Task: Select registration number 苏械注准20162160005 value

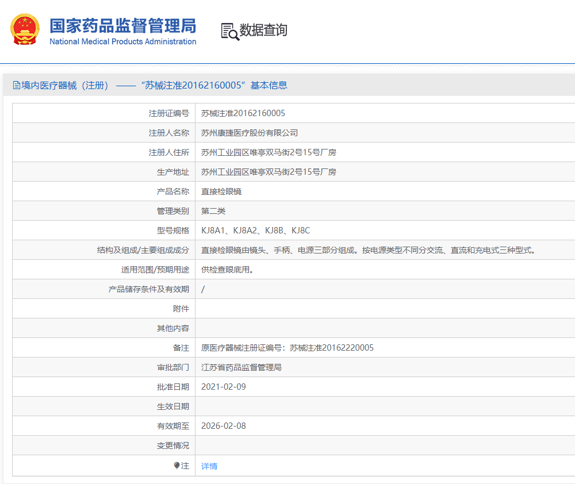Action: pyautogui.click(x=243, y=113)
